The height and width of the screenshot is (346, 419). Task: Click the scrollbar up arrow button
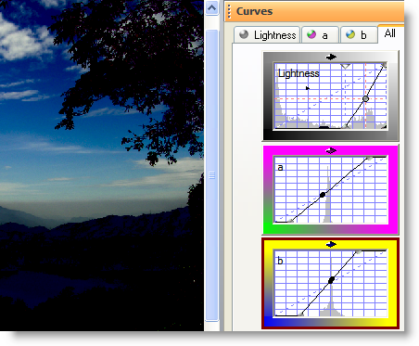click(211, 8)
